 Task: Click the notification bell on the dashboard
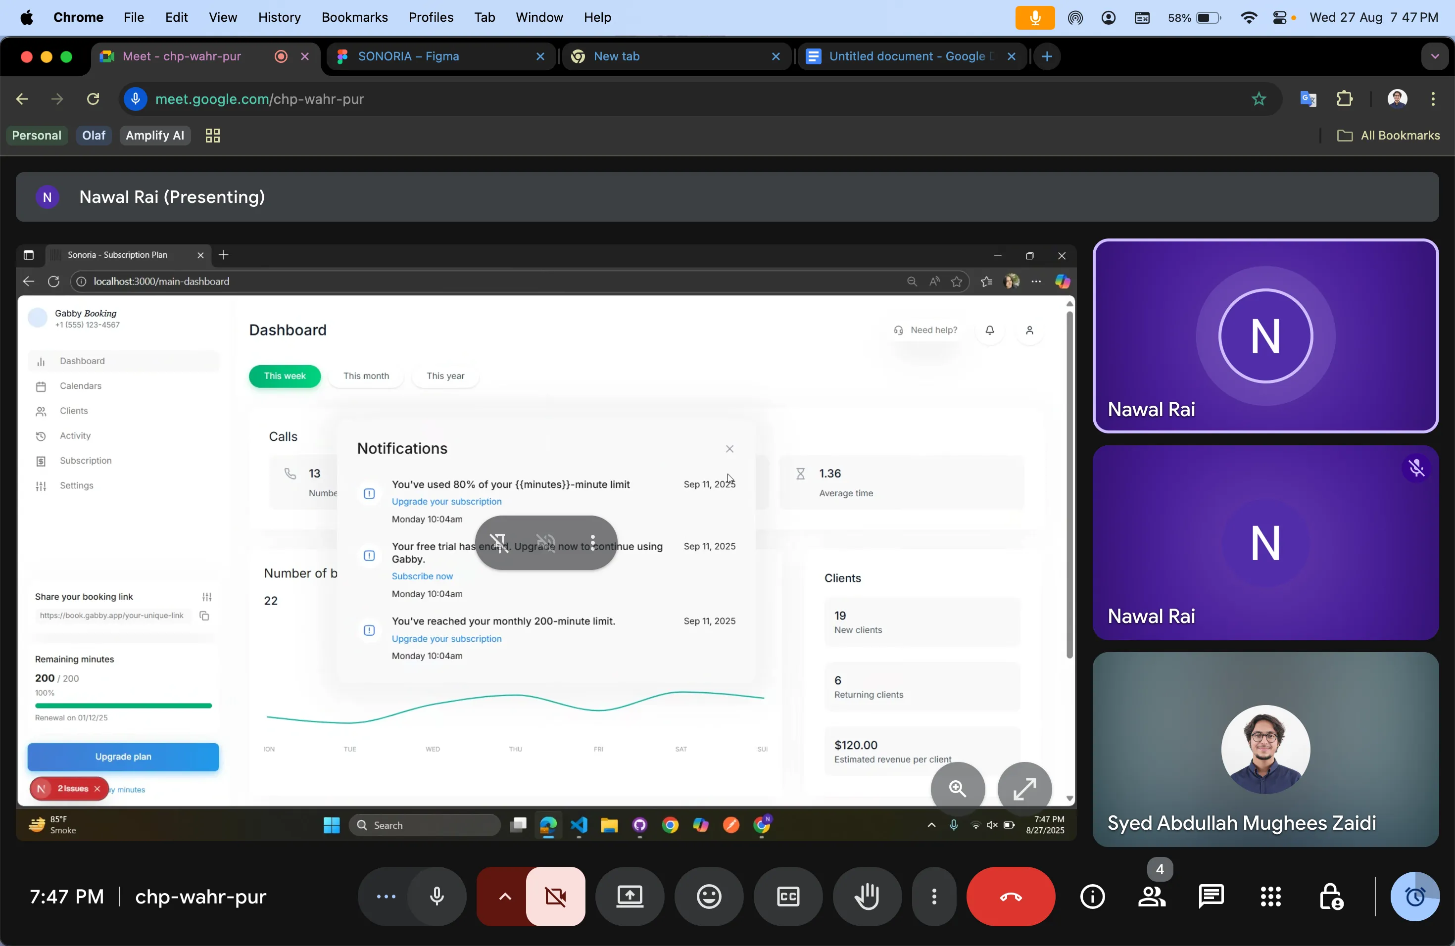tap(990, 330)
